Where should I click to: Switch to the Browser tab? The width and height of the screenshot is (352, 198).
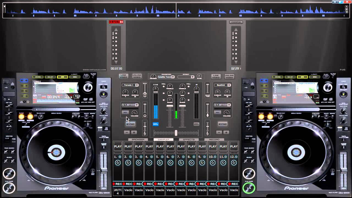[x=138, y=139]
